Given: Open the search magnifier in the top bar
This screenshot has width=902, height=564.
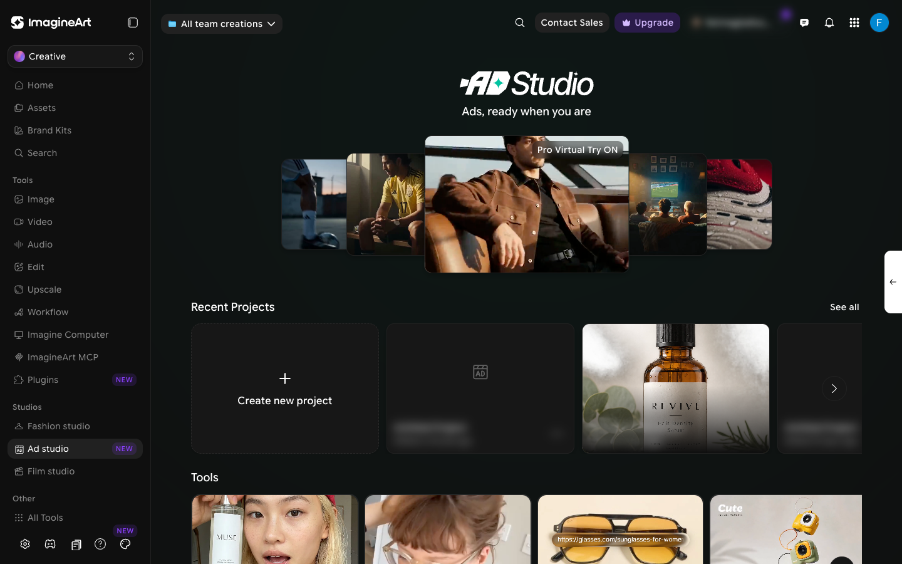Looking at the screenshot, I should point(520,23).
